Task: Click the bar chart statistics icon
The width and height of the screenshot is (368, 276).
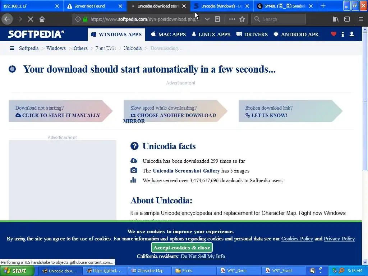Action: coord(133,180)
